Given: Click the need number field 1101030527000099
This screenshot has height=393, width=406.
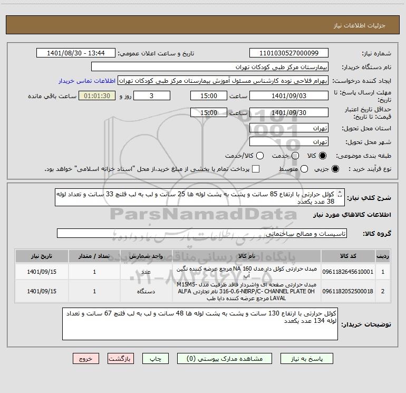Looking at the screenshot, I should coord(289,53).
